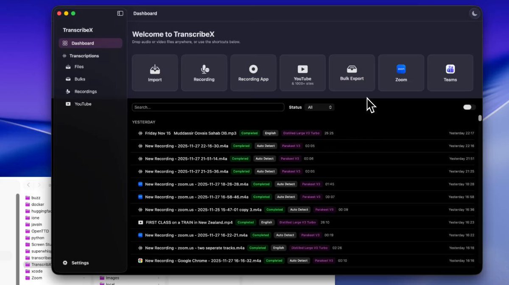This screenshot has height=285, width=509.
Task: Click the transcription Search field
Action: tap(208, 108)
